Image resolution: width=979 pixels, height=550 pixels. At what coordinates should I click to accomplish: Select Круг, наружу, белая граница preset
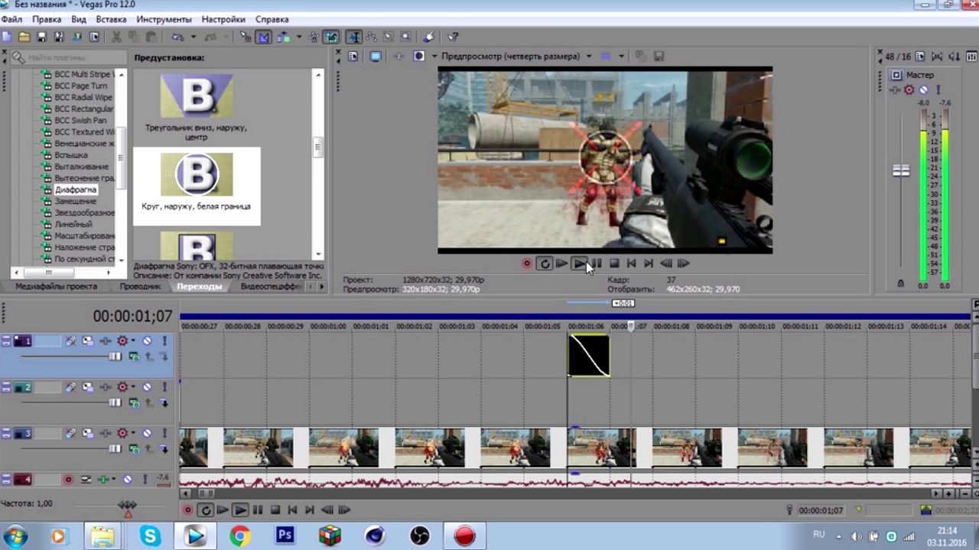tap(197, 186)
